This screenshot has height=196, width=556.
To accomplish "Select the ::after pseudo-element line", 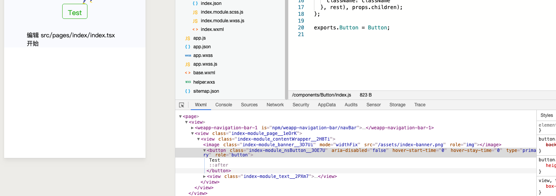I will (219, 165).
